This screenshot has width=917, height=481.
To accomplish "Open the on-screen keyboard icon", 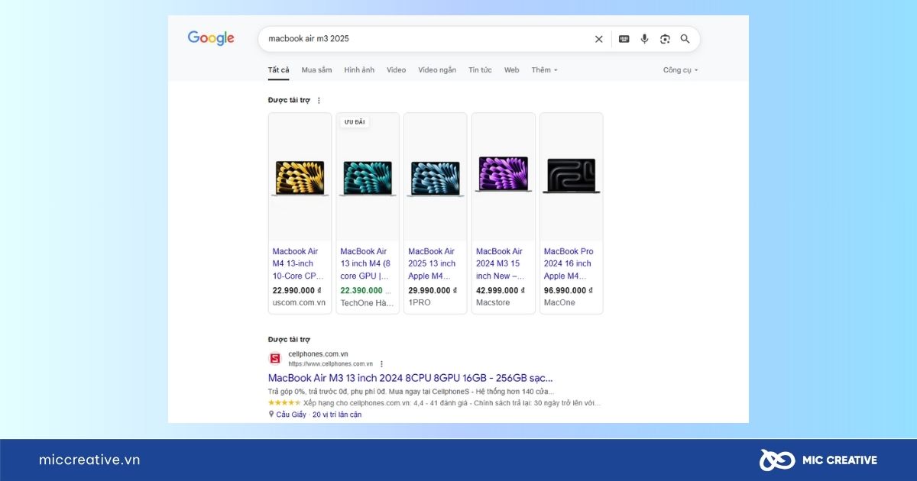I will [x=624, y=39].
